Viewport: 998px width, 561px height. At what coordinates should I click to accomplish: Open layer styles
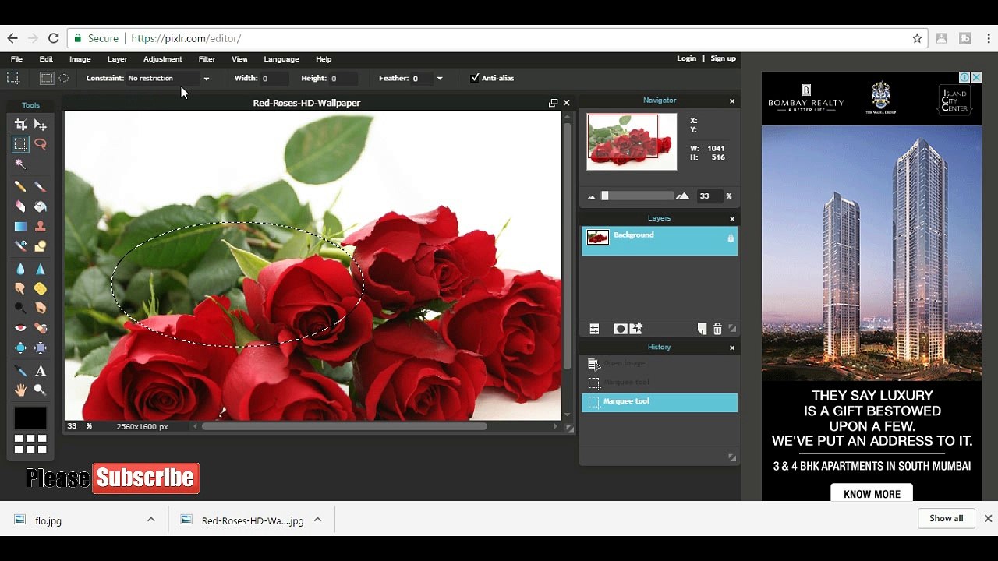click(636, 329)
